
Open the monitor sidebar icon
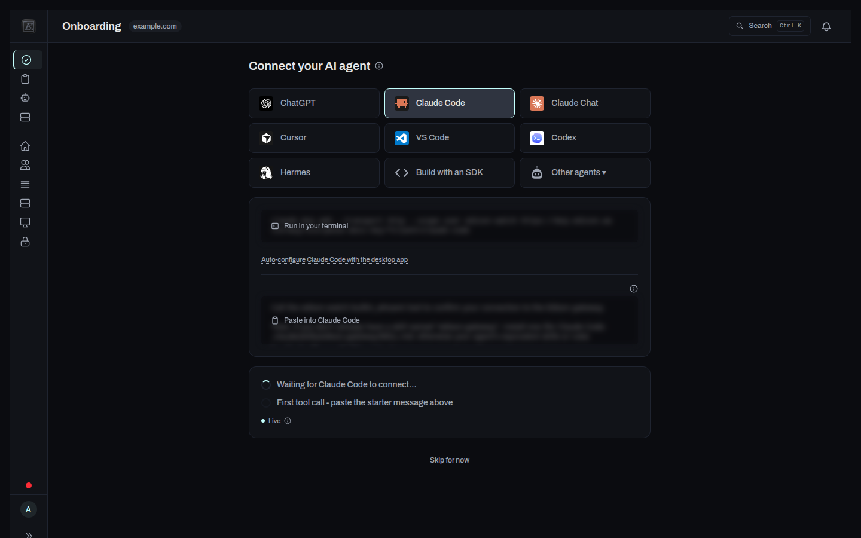25,222
